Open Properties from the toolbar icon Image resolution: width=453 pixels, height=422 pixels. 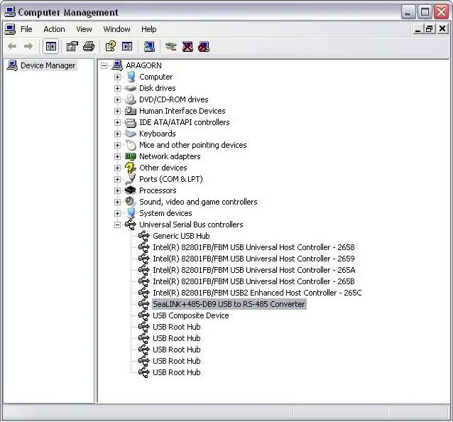[72, 46]
